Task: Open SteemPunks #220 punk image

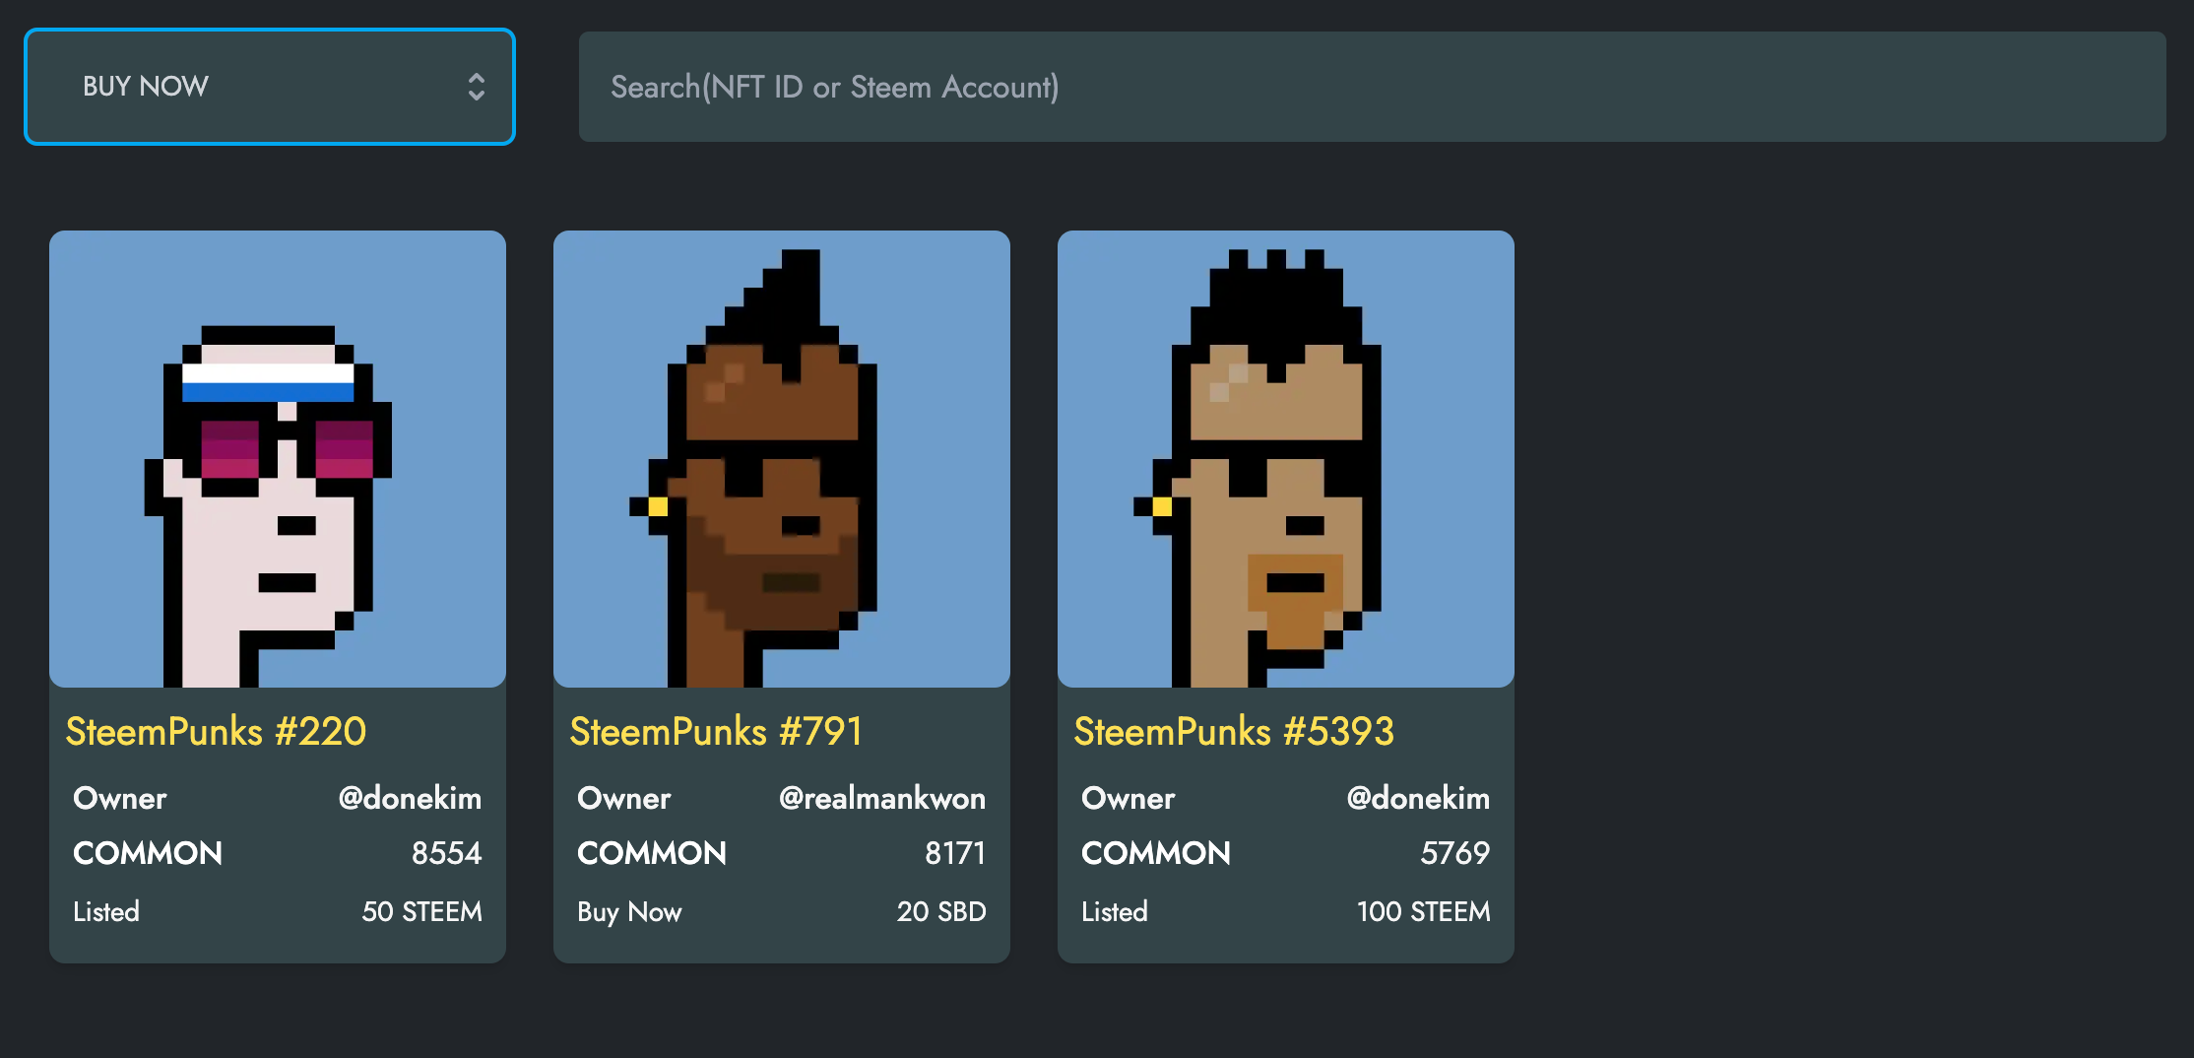Action: pos(278,459)
